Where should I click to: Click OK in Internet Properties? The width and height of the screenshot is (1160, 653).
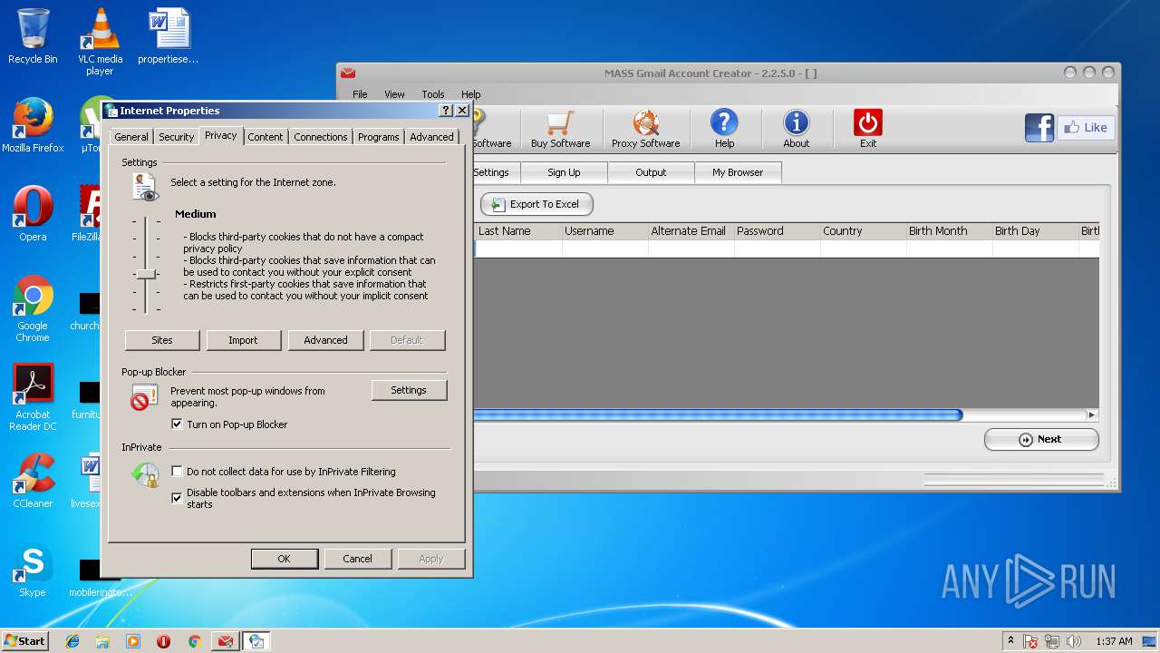tap(284, 559)
